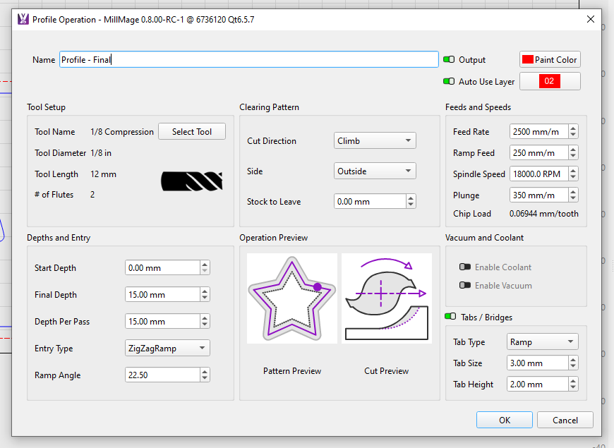Decrease Feed Rate with down arrow
The height and width of the screenshot is (448, 614).
tap(573, 135)
